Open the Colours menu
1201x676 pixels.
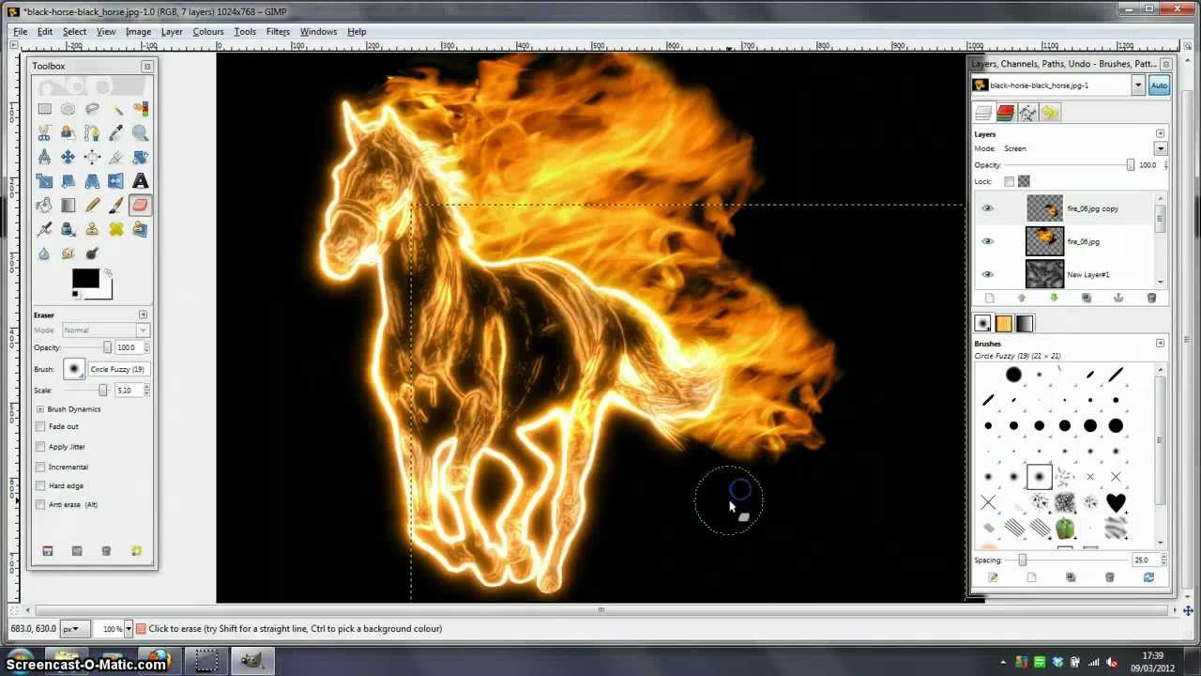[x=207, y=31]
